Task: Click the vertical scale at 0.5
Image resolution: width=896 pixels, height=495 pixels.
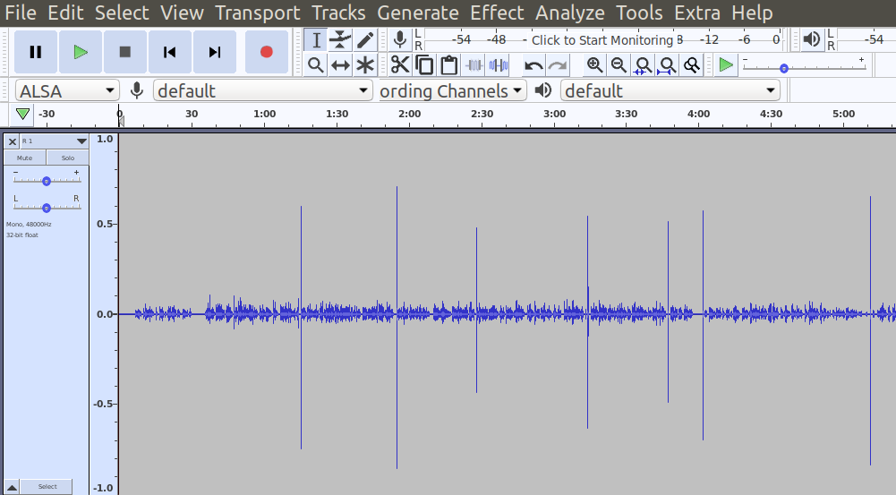Action: [x=105, y=224]
